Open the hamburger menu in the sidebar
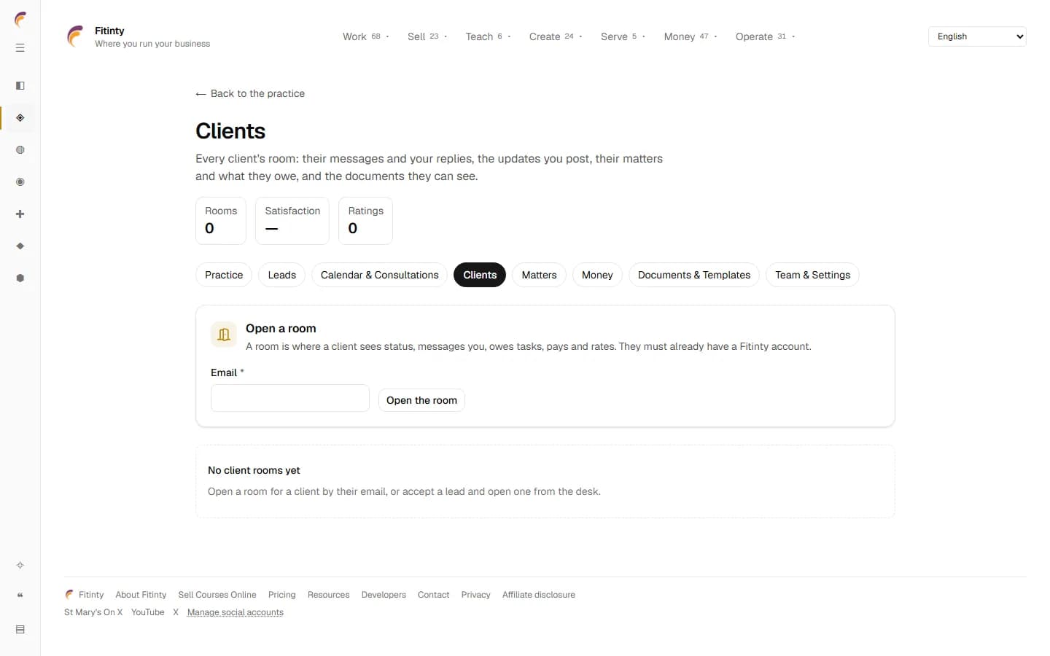 coord(20,48)
